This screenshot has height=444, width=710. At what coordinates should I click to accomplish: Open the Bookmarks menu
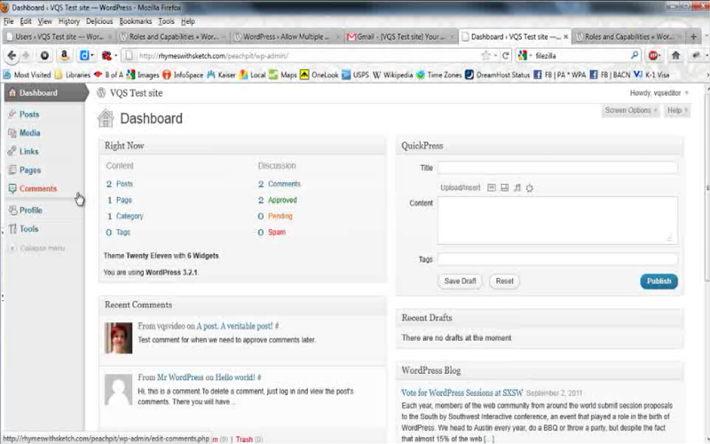(x=136, y=21)
